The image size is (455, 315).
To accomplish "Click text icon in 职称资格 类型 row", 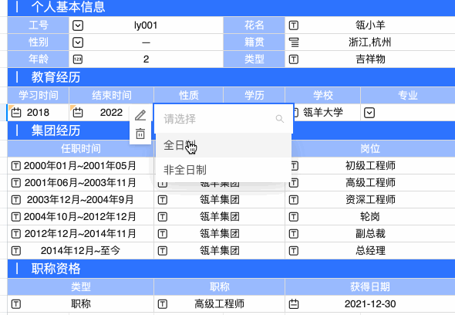I will coord(15,304).
